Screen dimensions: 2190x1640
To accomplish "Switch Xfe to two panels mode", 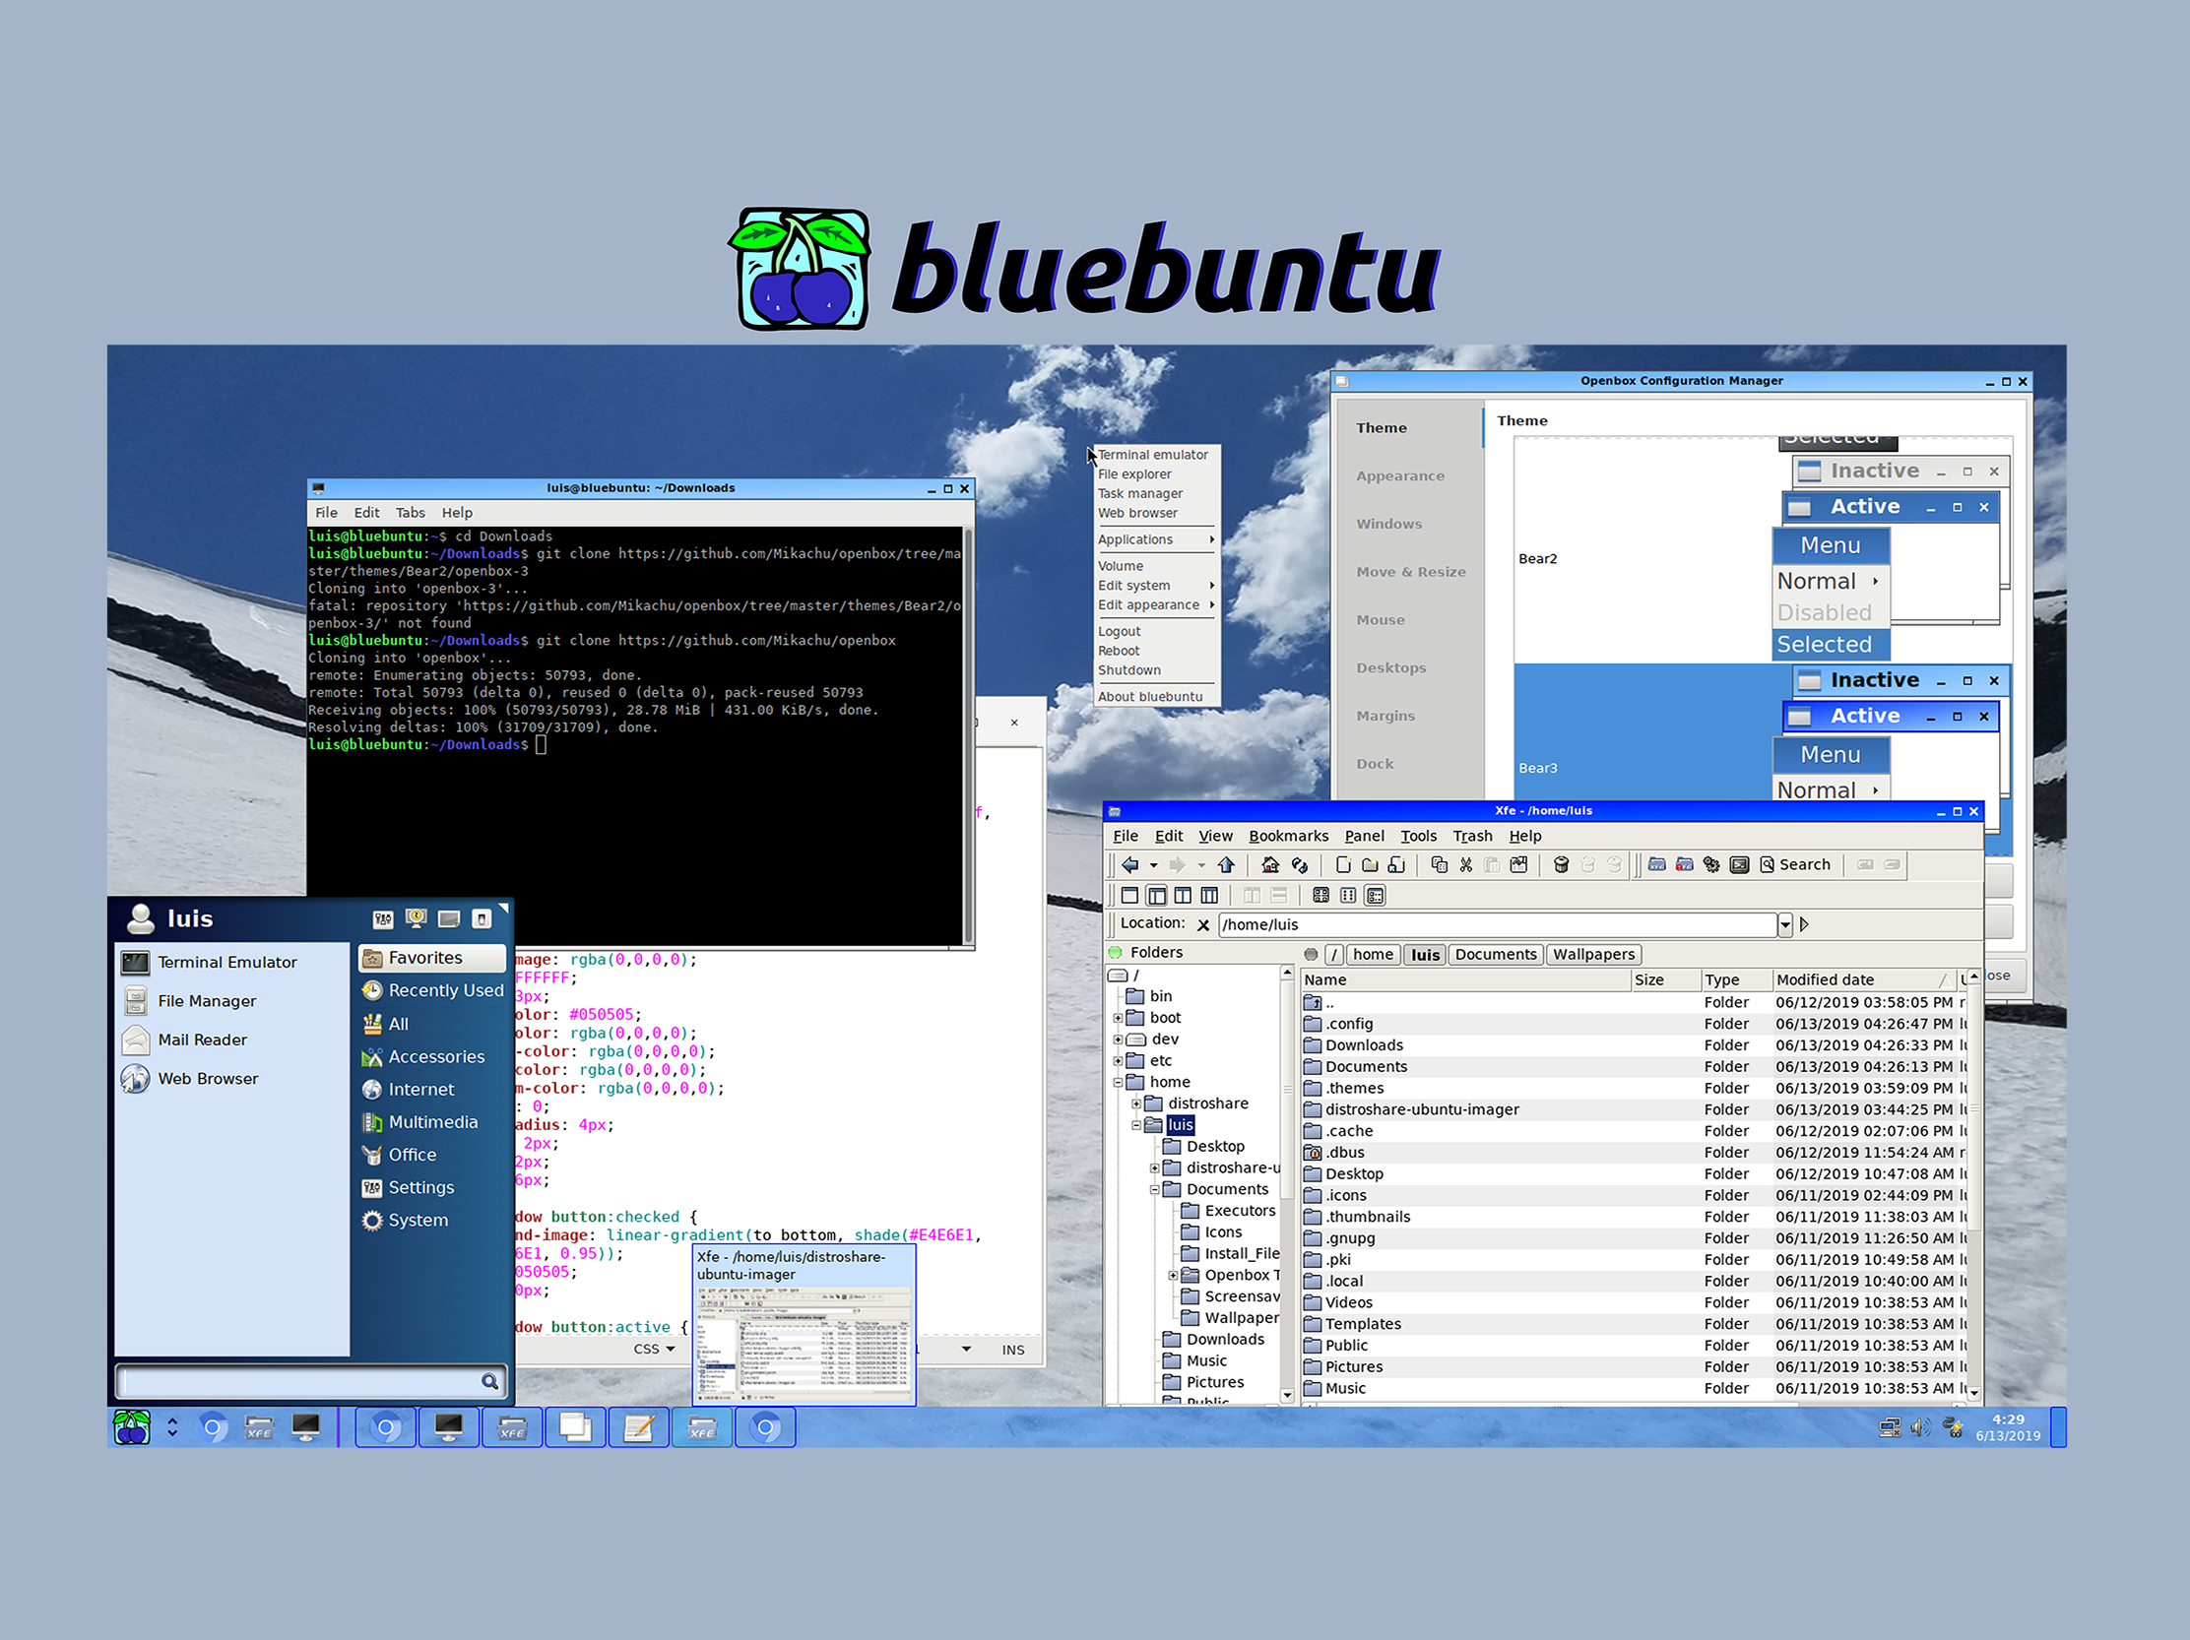I will [1183, 896].
